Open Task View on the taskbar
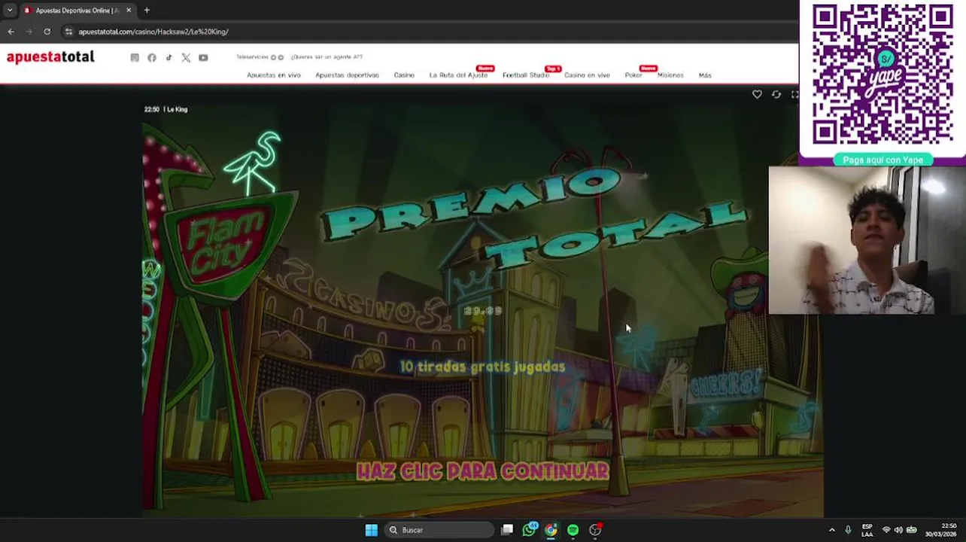 coord(507,530)
